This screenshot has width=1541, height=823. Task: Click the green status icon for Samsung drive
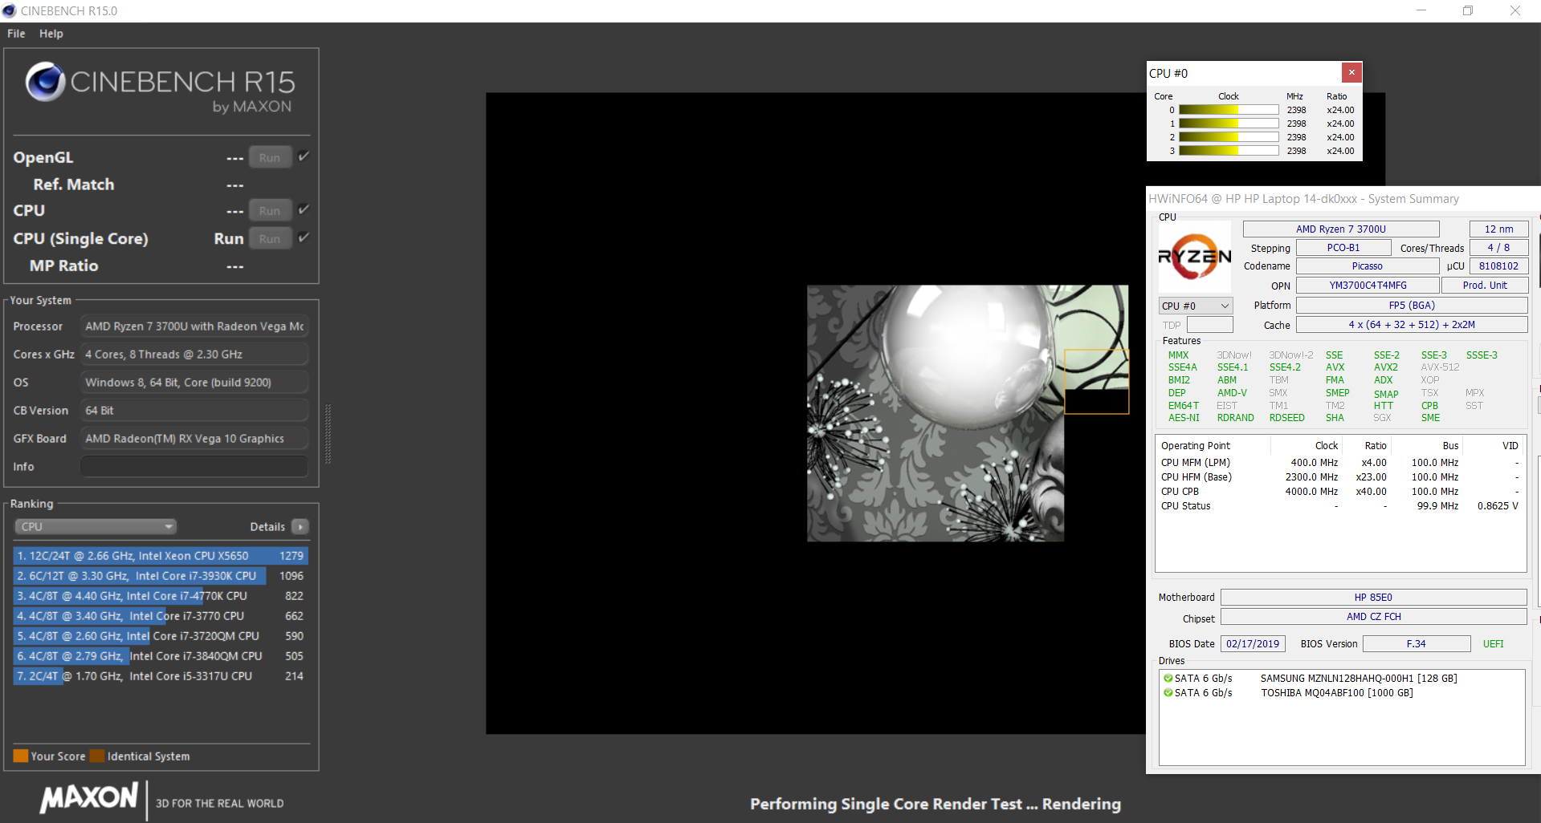click(x=1168, y=679)
